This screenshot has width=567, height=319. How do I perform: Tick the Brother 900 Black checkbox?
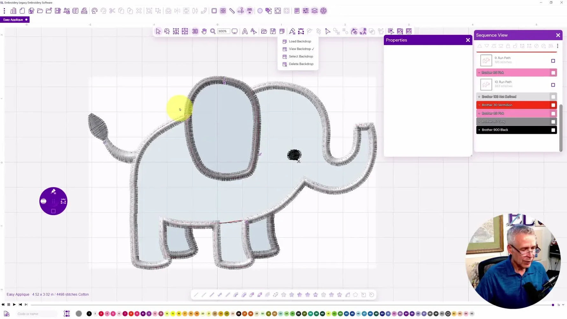tap(553, 130)
